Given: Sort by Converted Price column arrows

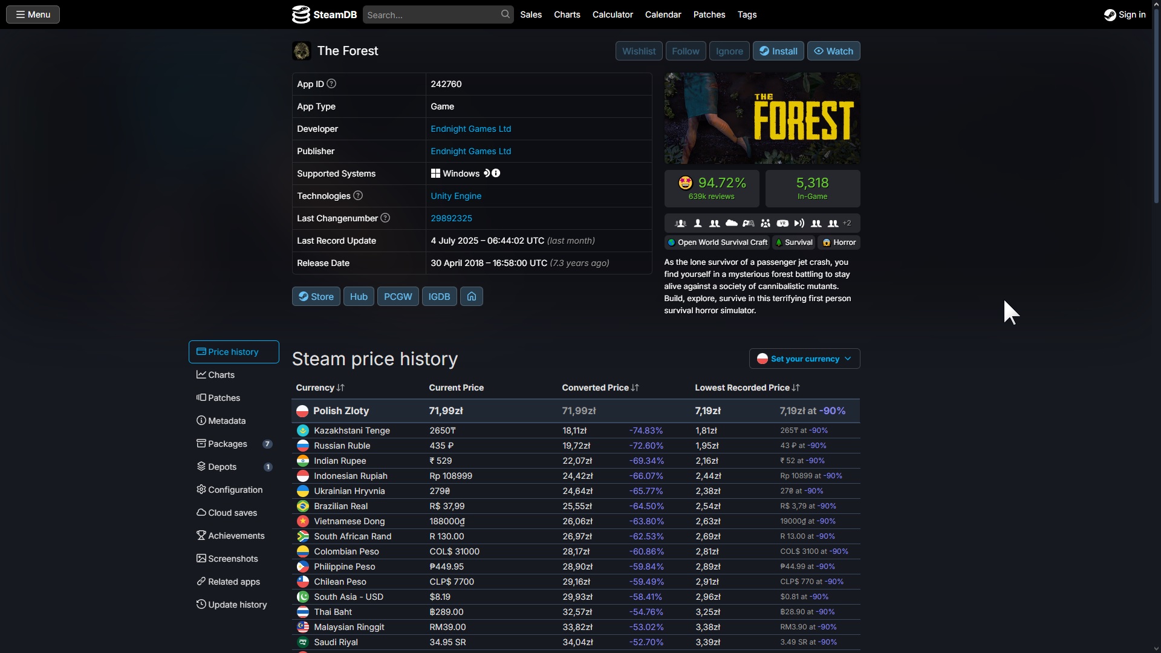Looking at the screenshot, I should pos(635,388).
